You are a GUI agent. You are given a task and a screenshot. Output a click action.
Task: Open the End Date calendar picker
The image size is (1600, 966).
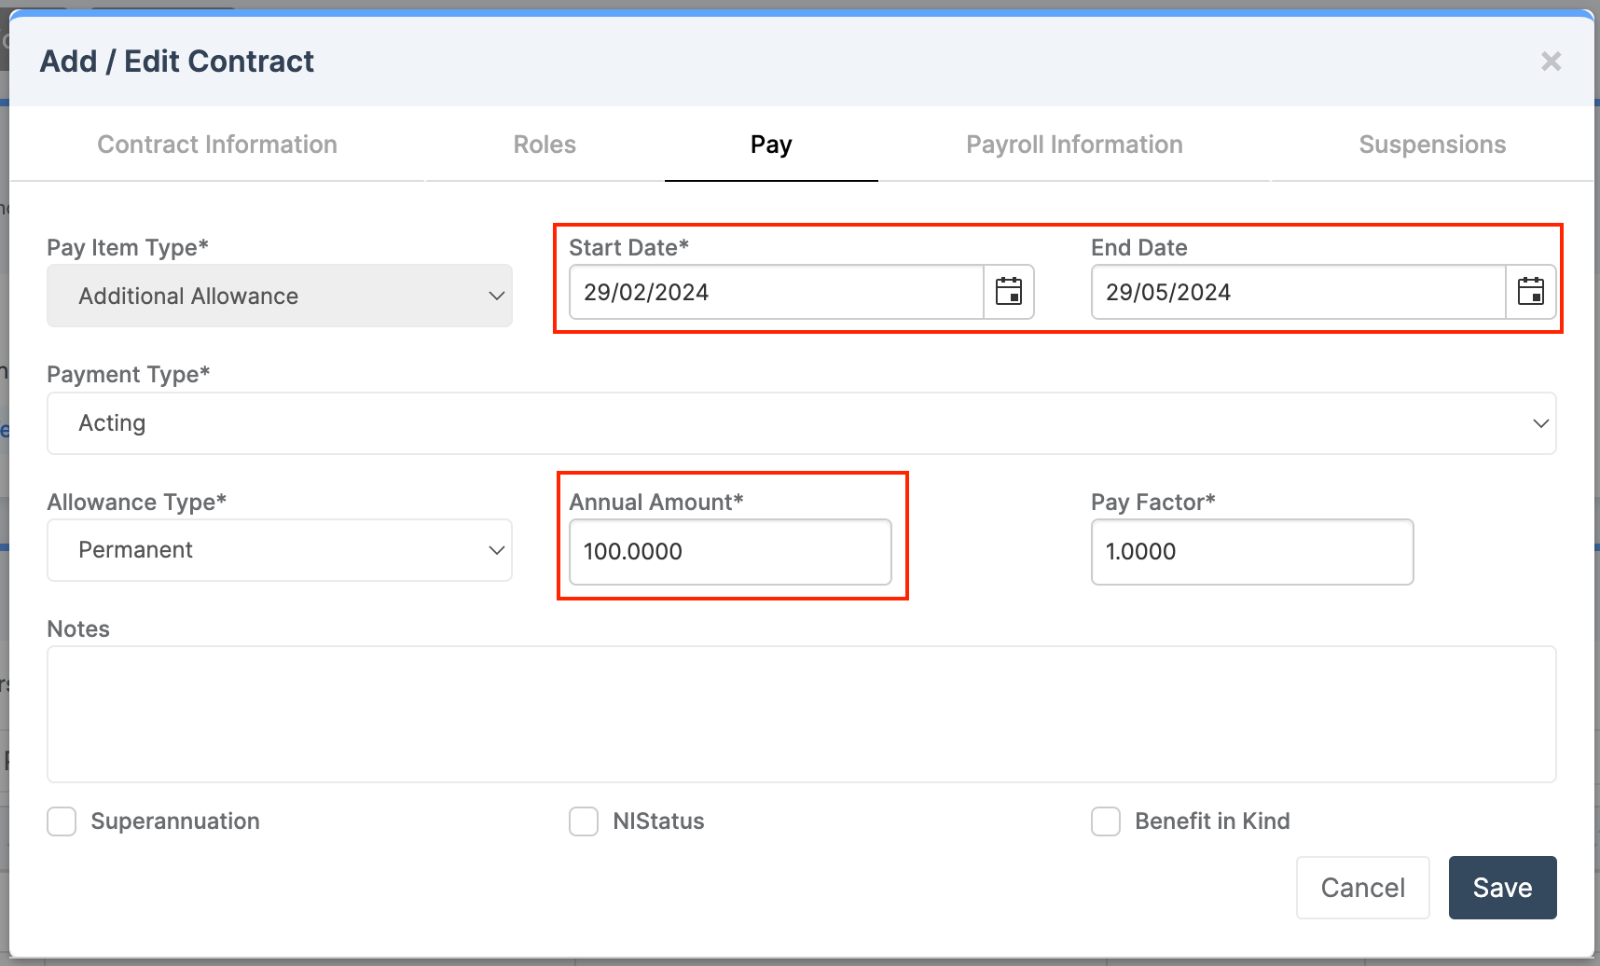pos(1530,292)
